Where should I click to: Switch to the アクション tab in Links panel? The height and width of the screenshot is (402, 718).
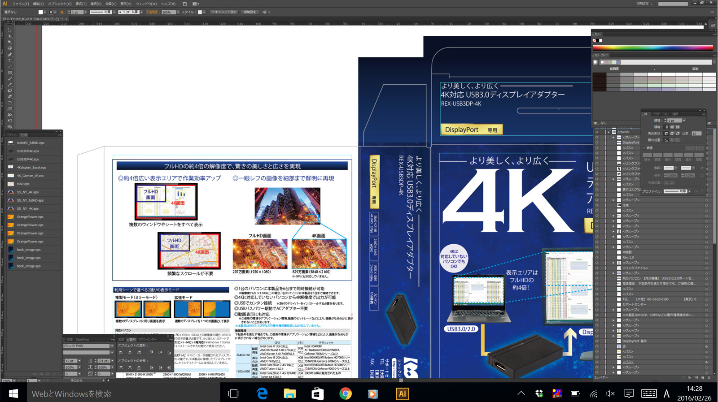[12, 134]
